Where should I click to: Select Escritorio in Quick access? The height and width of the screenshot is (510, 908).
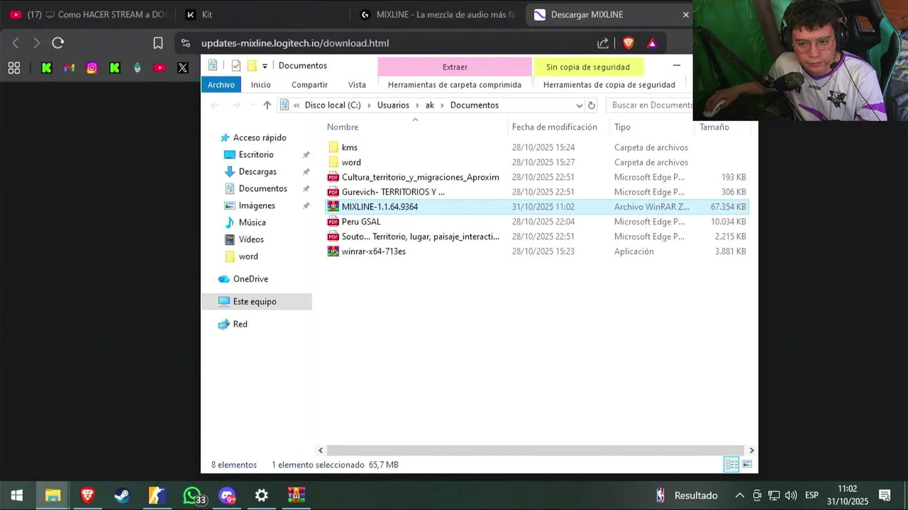256,154
